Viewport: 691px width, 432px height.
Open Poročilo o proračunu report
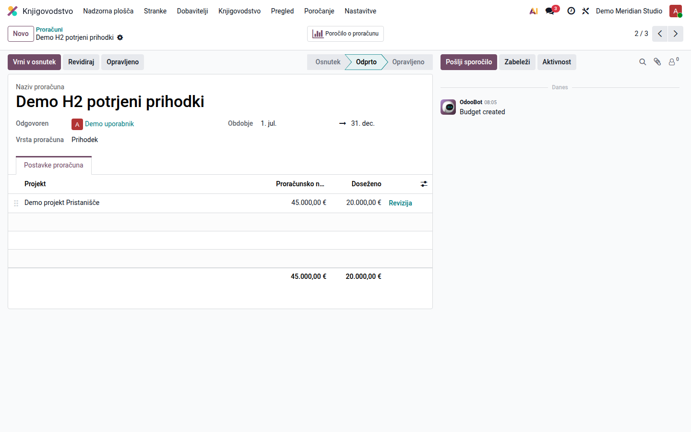345,34
